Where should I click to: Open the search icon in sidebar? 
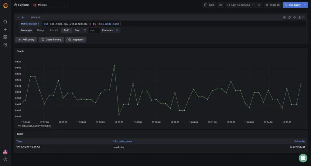5,22
